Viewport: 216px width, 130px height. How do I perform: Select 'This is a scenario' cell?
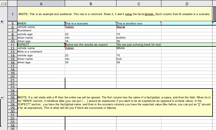91,24
